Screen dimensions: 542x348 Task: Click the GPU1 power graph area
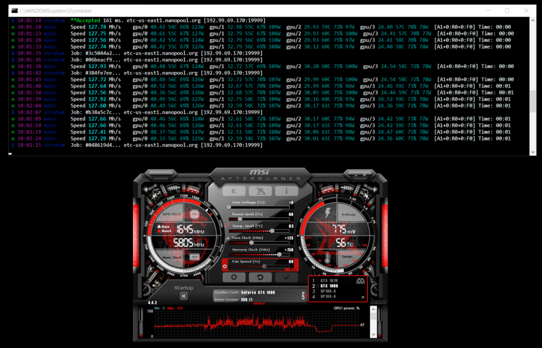pyautogui.click(x=258, y=324)
